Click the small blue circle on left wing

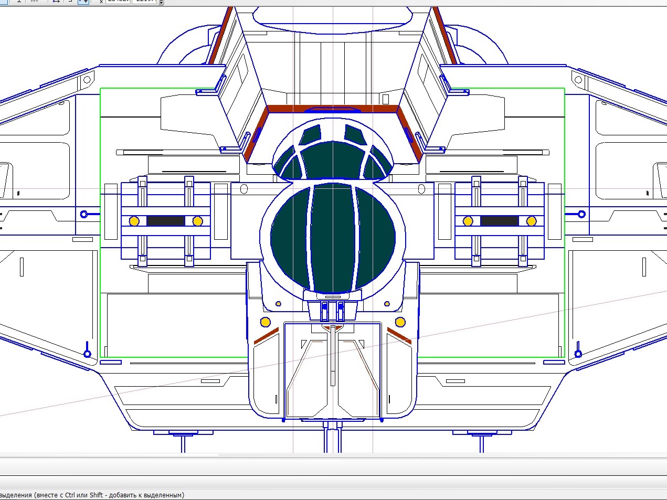click(83, 214)
